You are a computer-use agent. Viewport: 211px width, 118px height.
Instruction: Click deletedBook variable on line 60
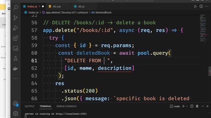click(93, 53)
